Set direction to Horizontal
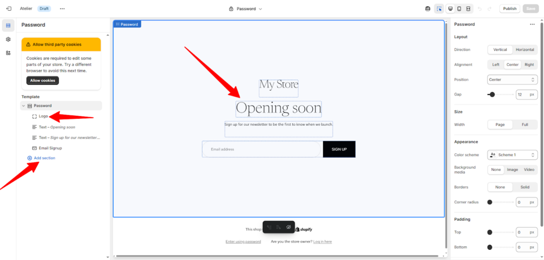Viewport: 544px width, 260px height. pyautogui.click(x=524, y=49)
